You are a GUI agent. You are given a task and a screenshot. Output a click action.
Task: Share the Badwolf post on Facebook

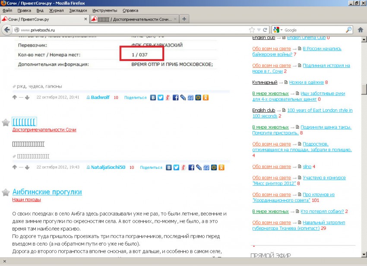tap(176, 98)
